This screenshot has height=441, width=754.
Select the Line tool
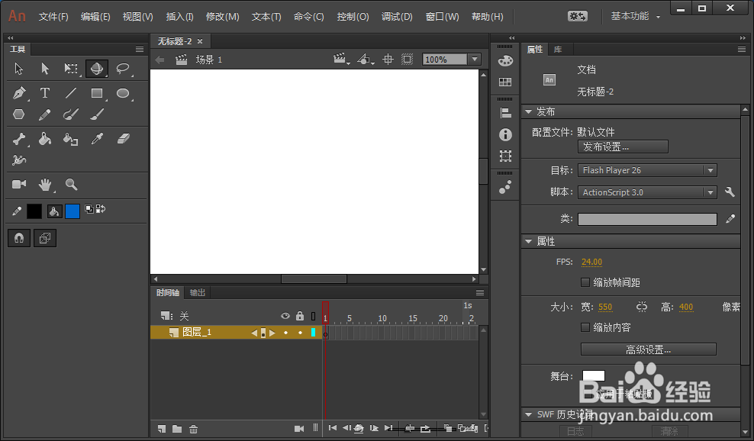click(x=71, y=93)
